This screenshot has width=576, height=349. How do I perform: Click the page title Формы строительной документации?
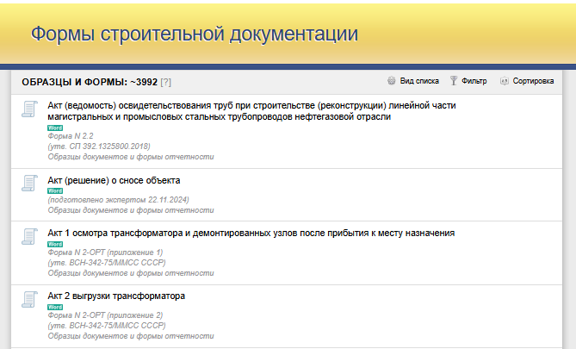point(195,34)
